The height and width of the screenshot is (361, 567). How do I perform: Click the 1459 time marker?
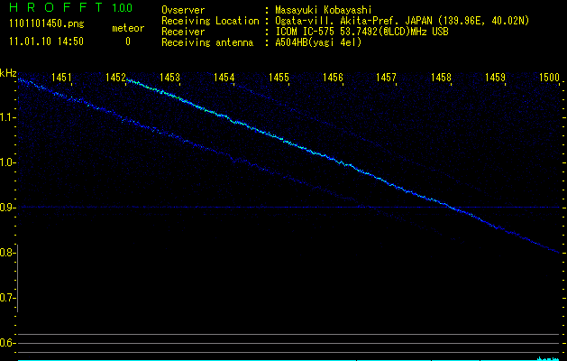(495, 77)
